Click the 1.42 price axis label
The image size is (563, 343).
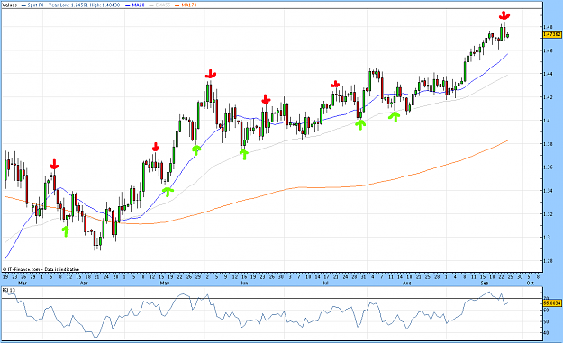click(x=548, y=97)
